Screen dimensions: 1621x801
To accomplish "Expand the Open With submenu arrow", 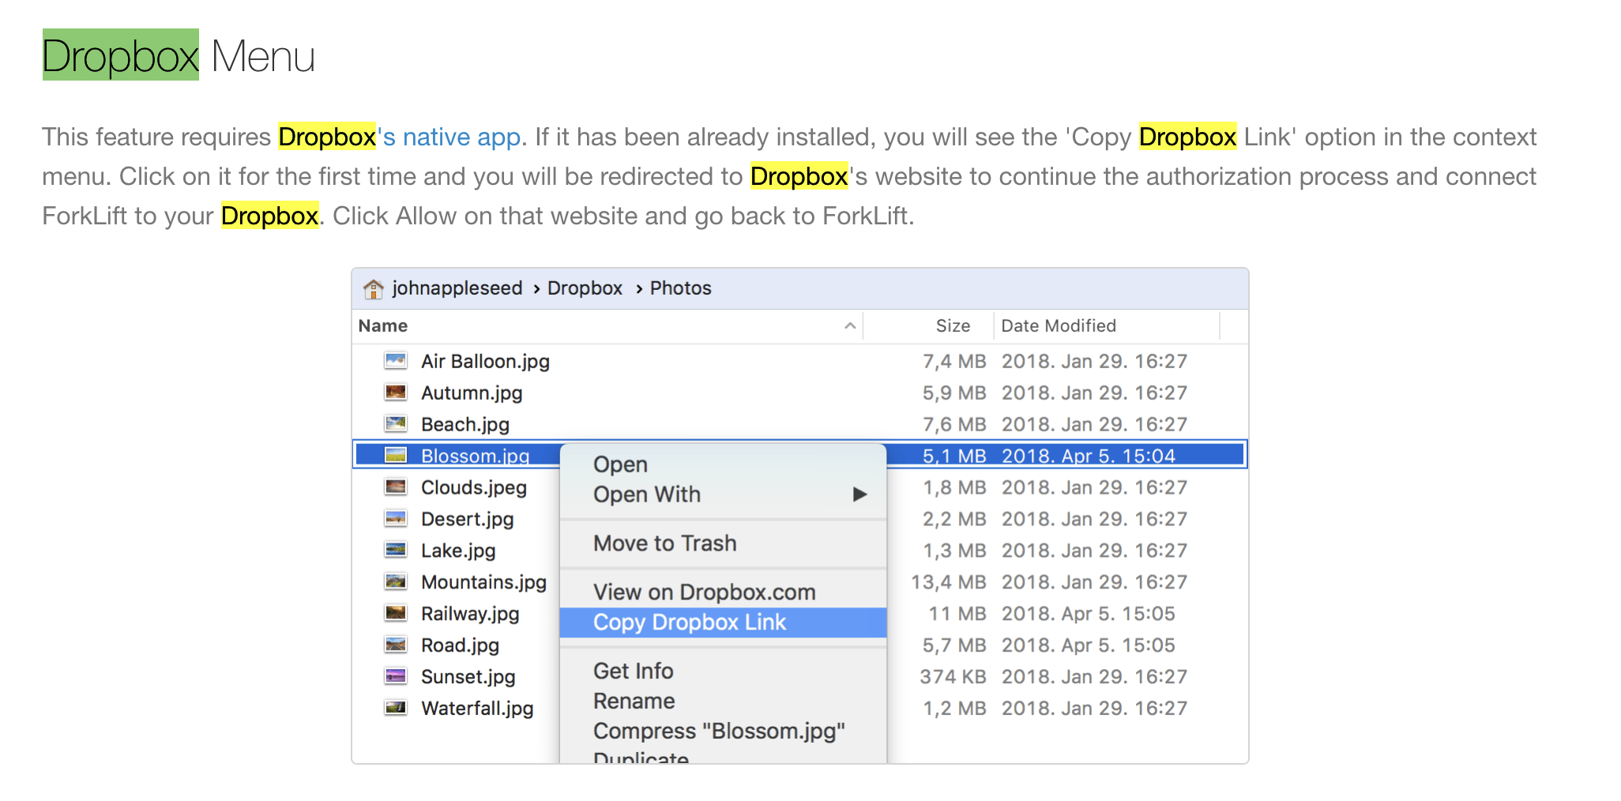I will pos(860,495).
